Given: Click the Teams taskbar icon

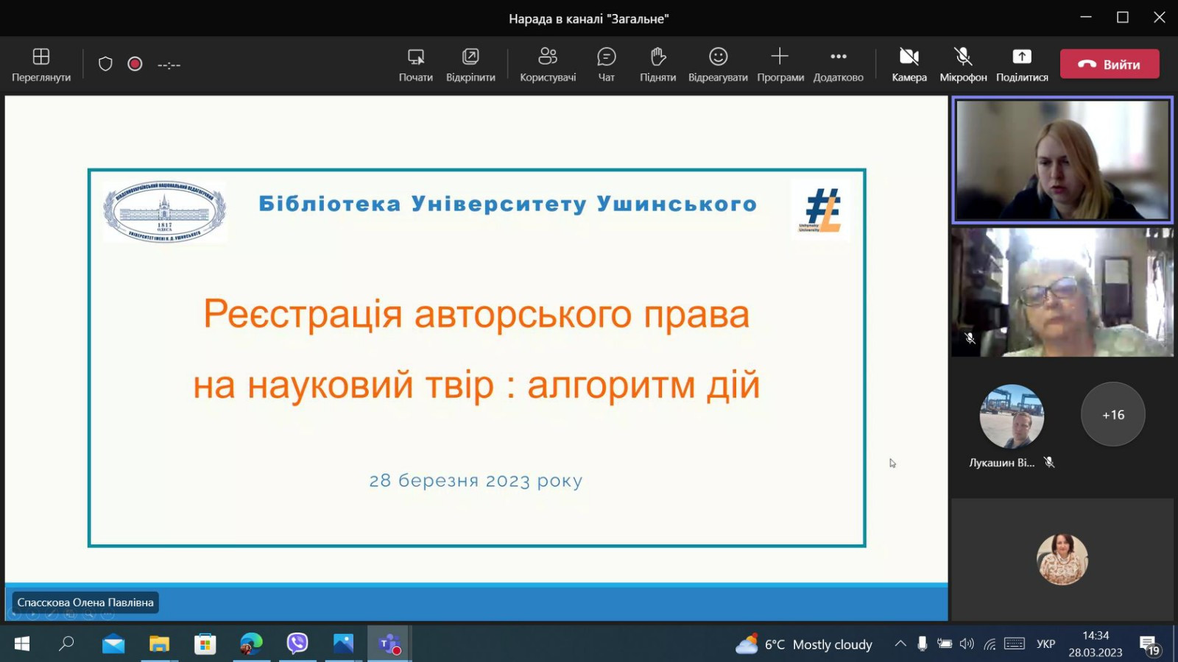Looking at the screenshot, I should click(x=389, y=644).
